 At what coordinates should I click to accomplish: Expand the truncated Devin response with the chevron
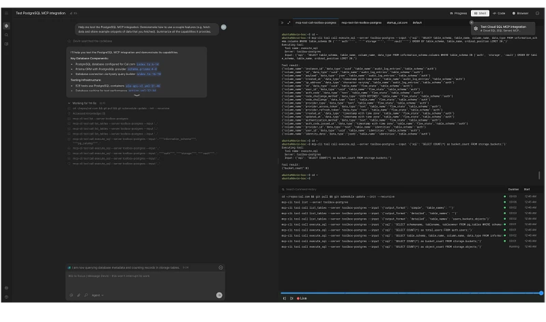click(137, 95)
